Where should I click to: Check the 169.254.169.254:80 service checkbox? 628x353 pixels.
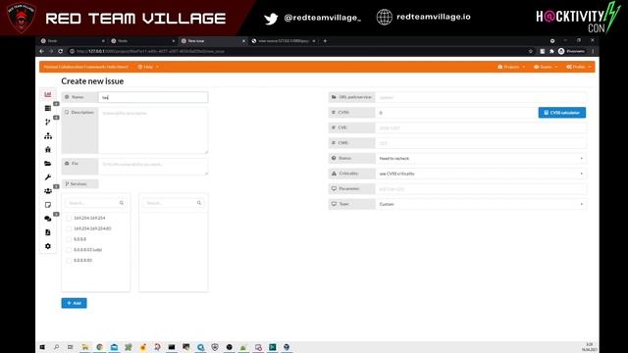click(69, 228)
